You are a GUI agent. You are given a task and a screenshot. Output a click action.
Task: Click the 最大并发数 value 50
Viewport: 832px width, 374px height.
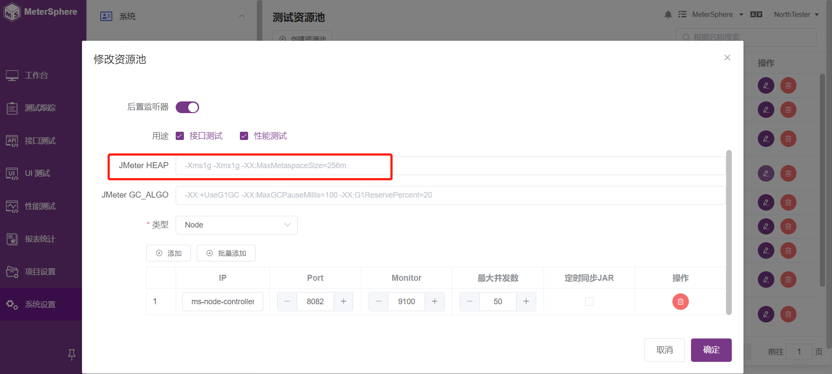[x=498, y=301]
